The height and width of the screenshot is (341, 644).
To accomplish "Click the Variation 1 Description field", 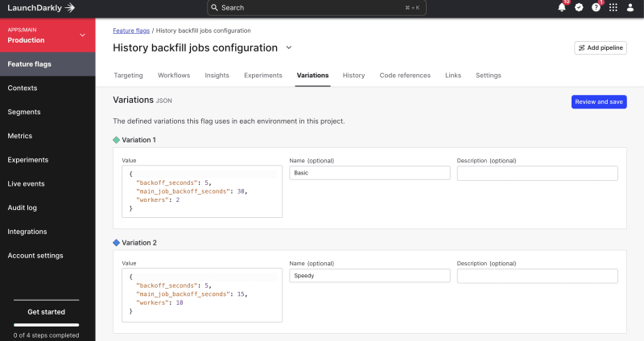I will [x=537, y=173].
